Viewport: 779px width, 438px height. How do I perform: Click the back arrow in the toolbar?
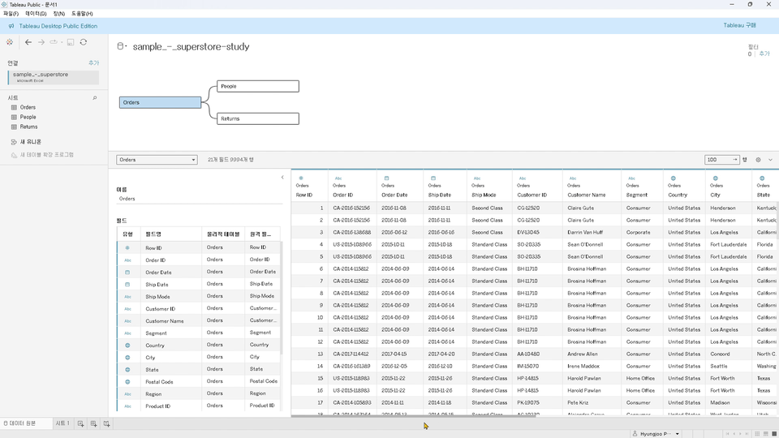pos(28,42)
